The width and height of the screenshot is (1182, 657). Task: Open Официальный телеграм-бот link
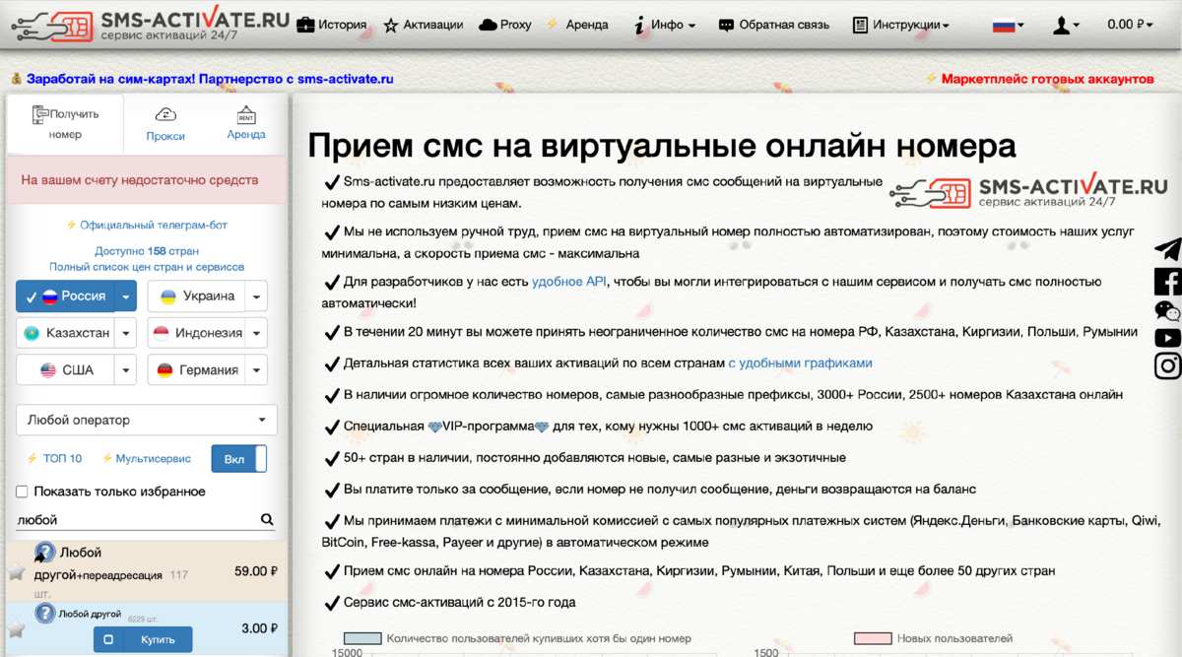154,225
